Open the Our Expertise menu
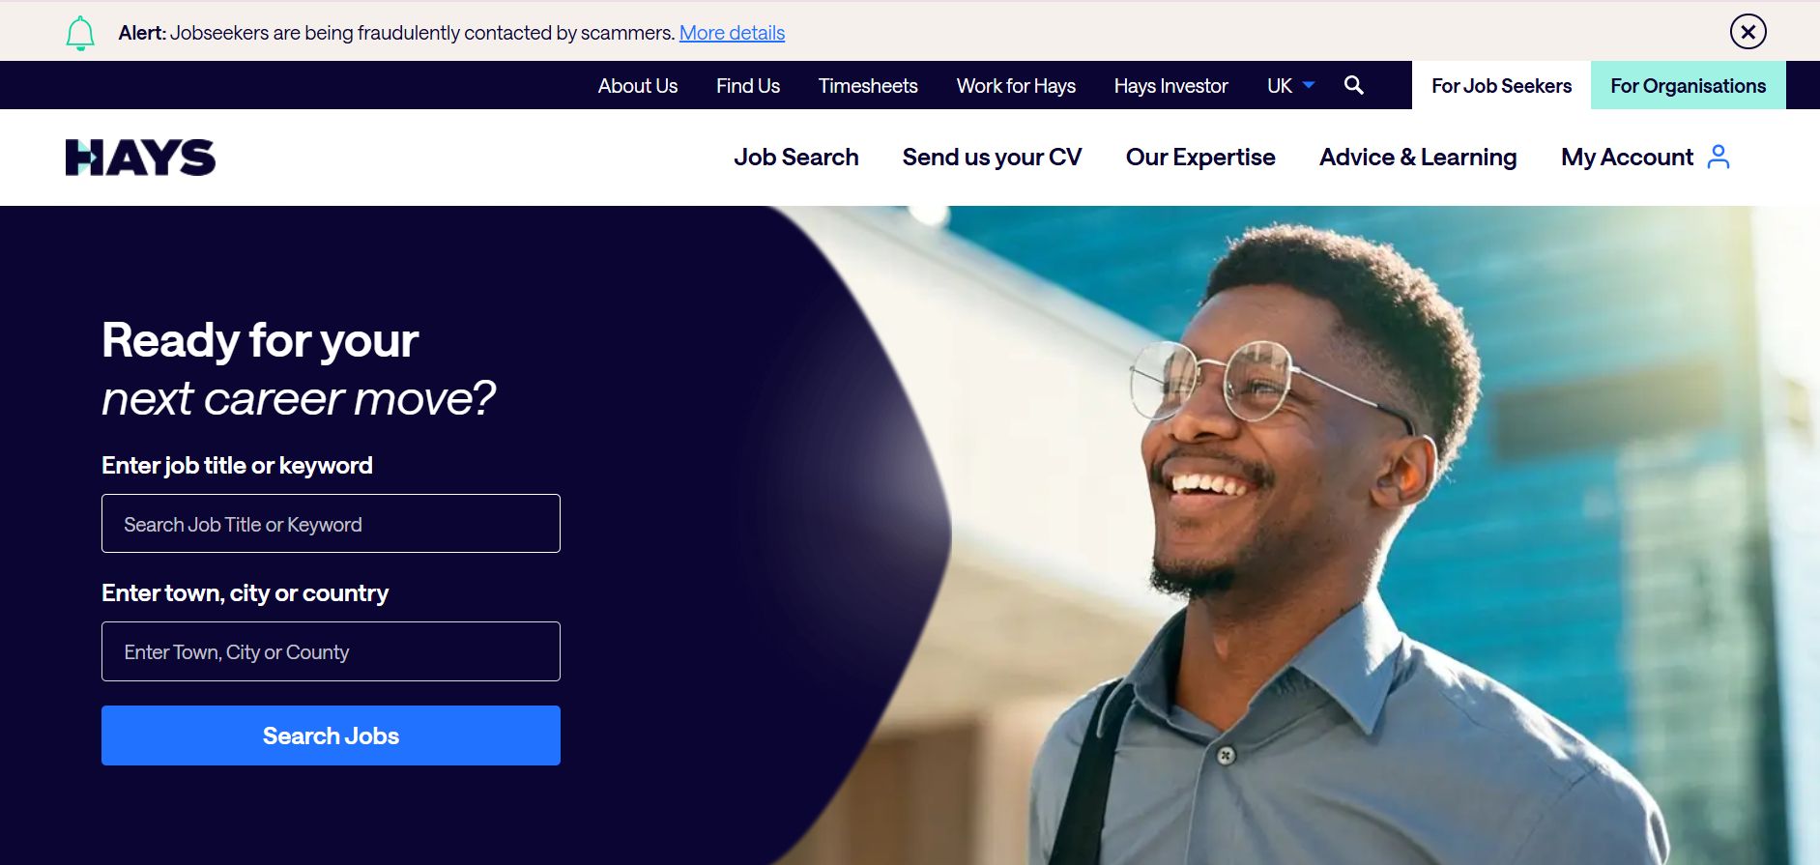The image size is (1820, 865). (1200, 157)
